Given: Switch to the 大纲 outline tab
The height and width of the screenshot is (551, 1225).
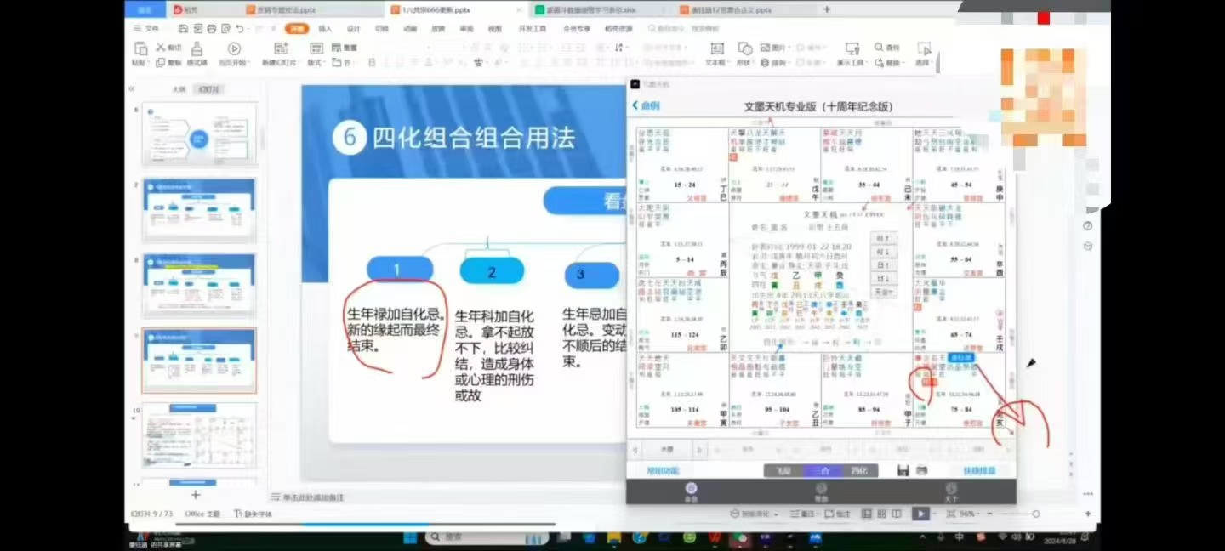Looking at the screenshot, I should click(179, 89).
